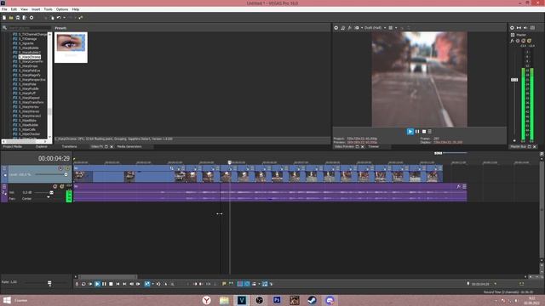Pause the video preview playback
545x306 pixels.
[417, 132]
